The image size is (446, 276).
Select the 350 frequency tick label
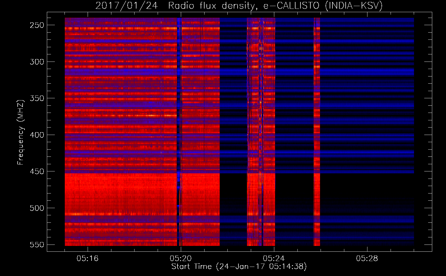tap(37, 98)
